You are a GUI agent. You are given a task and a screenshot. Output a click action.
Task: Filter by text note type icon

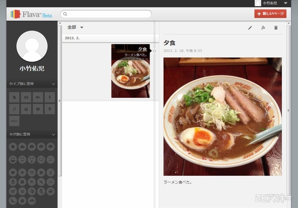[x=14, y=97]
